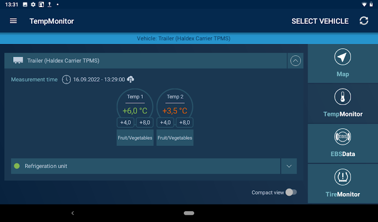The width and height of the screenshot is (378, 222).
Task: Click the measurement timestamp 16.09.2022 - 13:29:00
Action: tap(99, 80)
